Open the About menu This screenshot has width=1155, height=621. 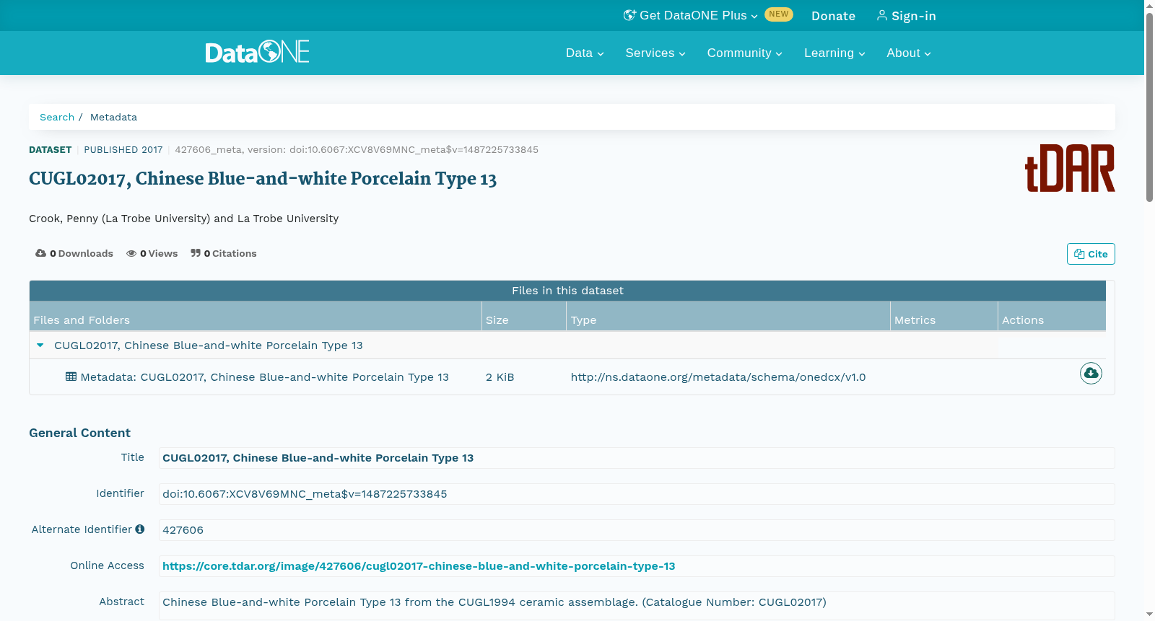click(909, 53)
